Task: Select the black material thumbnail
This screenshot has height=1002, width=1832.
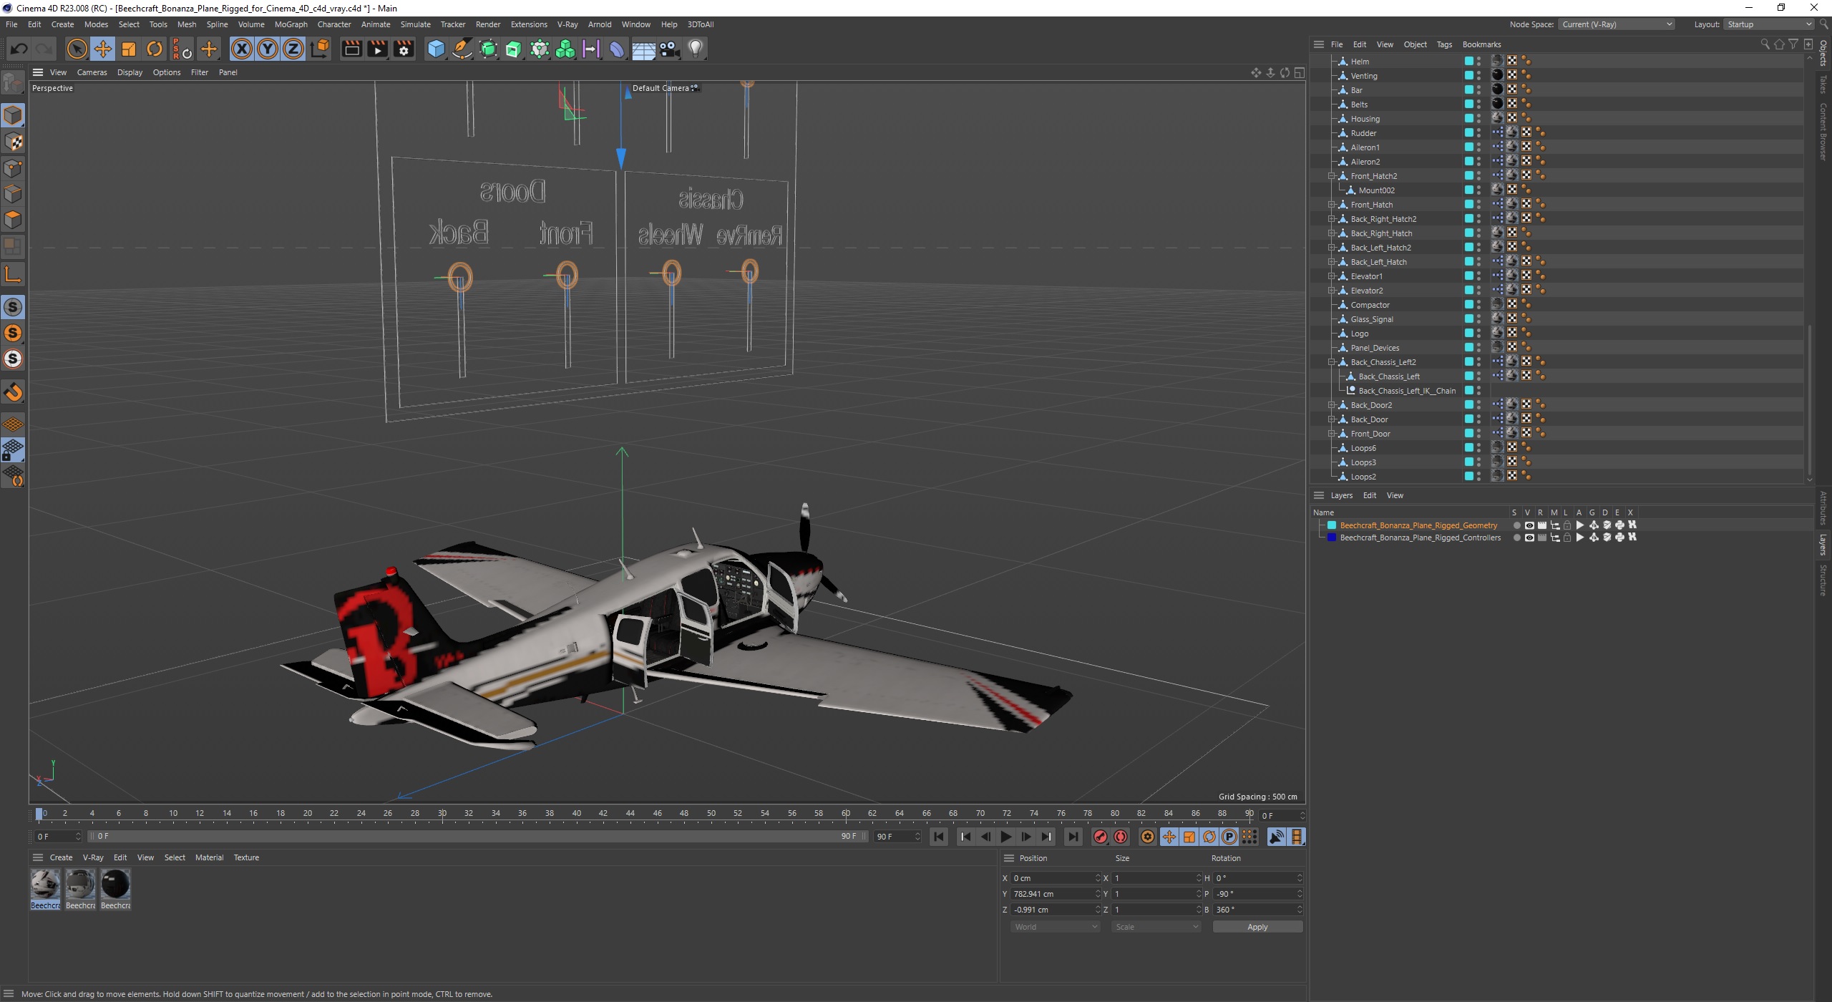Action: pyautogui.click(x=115, y=885)
